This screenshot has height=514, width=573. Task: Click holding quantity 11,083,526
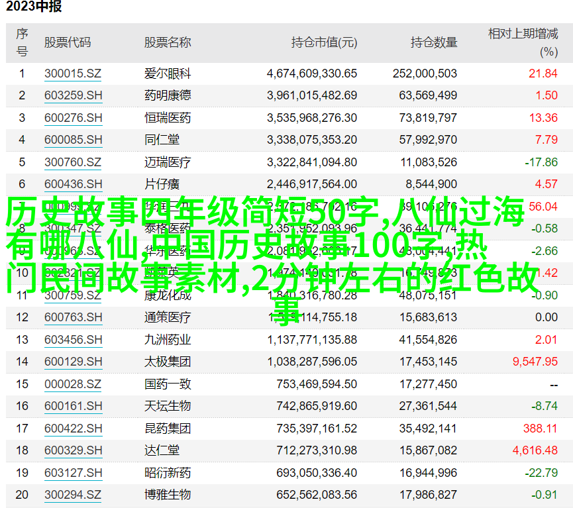point(429,162)
